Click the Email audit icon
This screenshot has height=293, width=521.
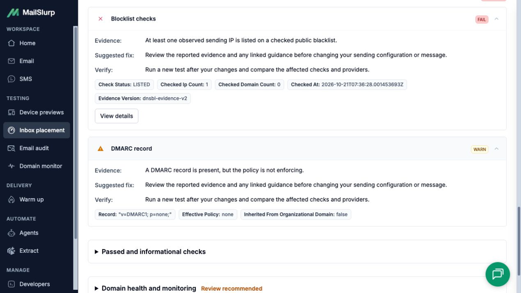click(x=11, y=148)
